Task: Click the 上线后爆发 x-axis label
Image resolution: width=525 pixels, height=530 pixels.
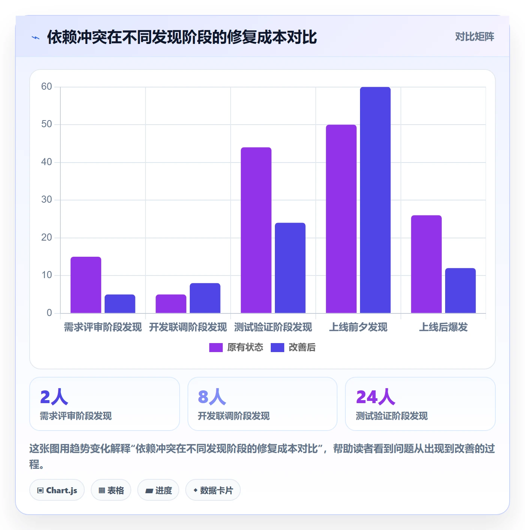Action: coord(443,327)
